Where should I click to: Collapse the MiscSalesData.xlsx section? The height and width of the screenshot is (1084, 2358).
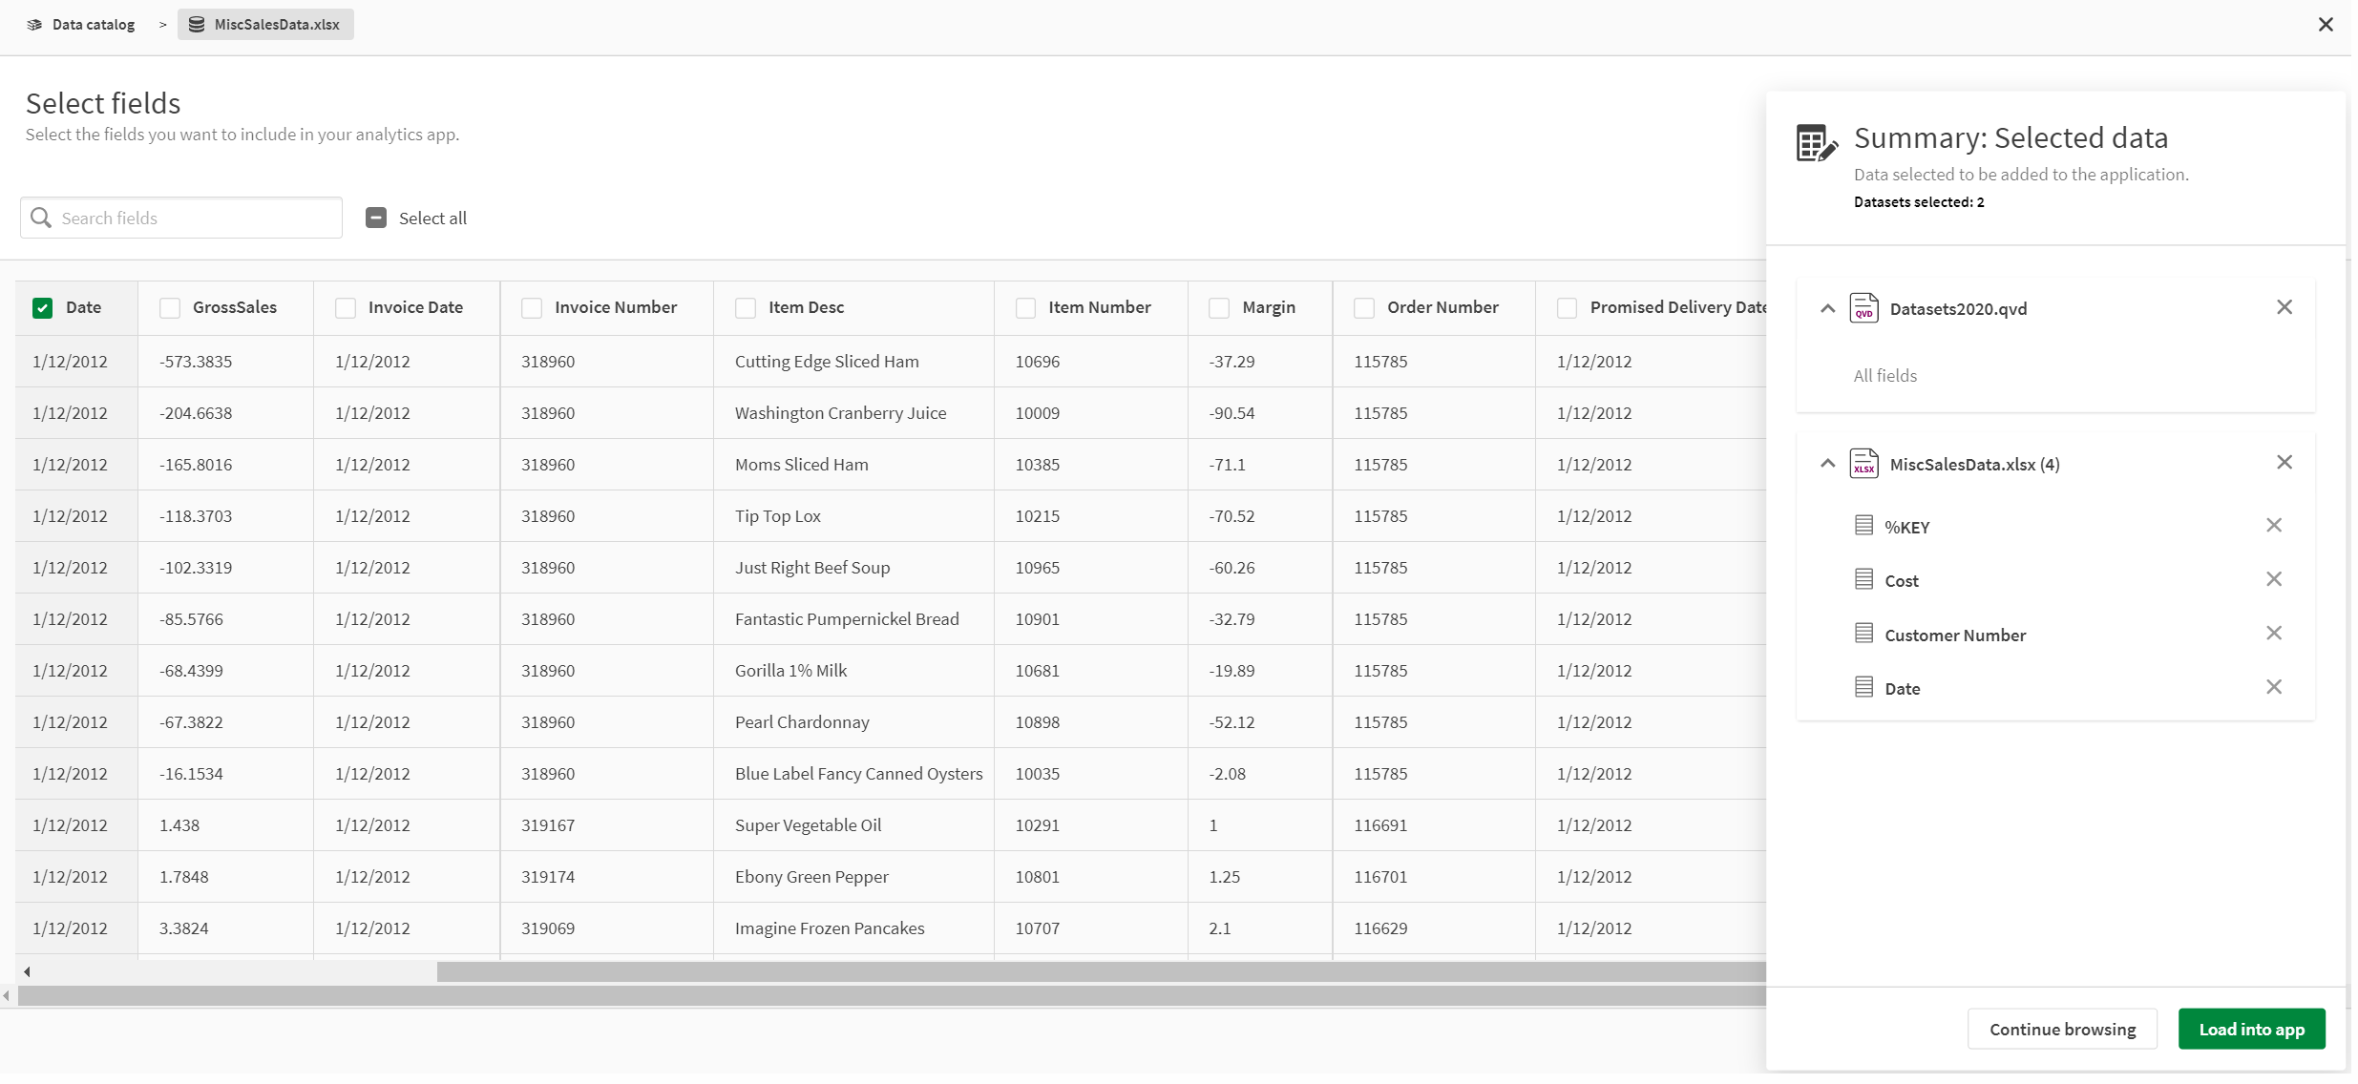point(1829,463)
